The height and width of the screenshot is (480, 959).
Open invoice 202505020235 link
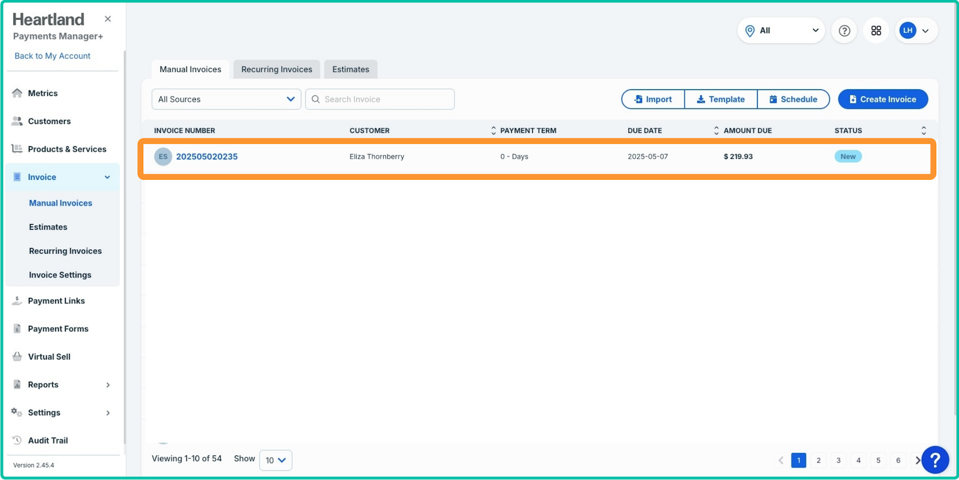click(207, 156)
